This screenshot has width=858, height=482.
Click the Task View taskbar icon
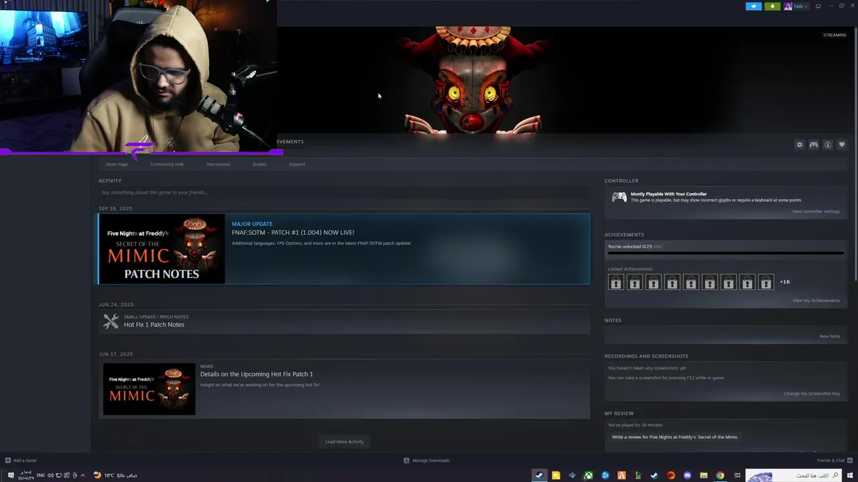point(737,475)
